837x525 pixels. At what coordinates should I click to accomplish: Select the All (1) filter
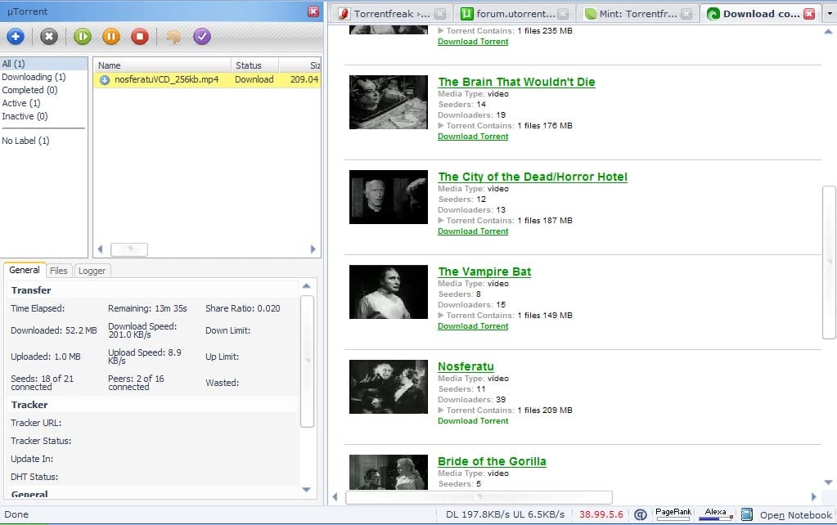(x=43, y=64)
